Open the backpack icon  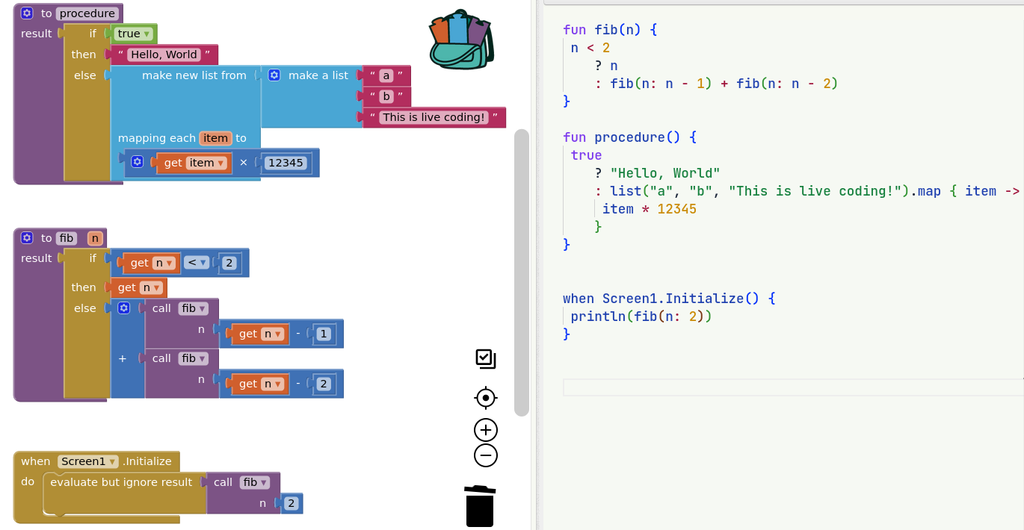pos(461,40)
